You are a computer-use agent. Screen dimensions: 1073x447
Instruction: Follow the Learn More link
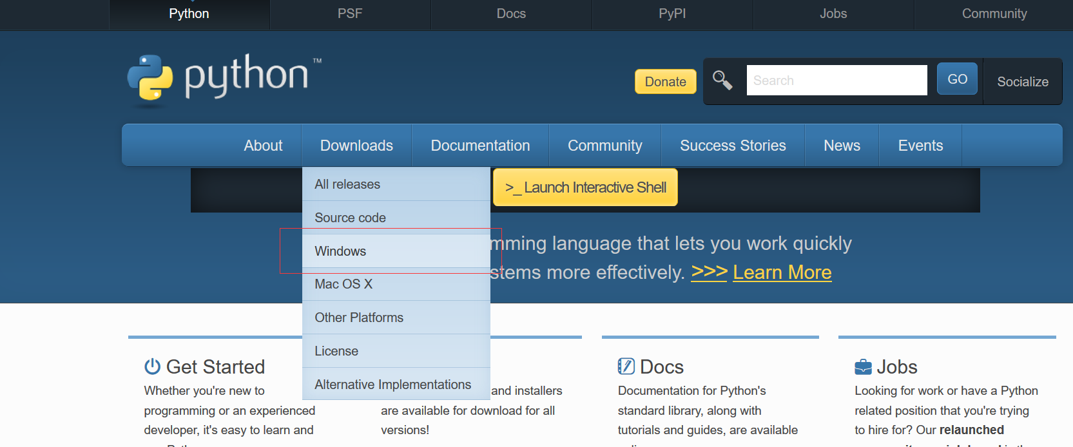tap(782, 272)
